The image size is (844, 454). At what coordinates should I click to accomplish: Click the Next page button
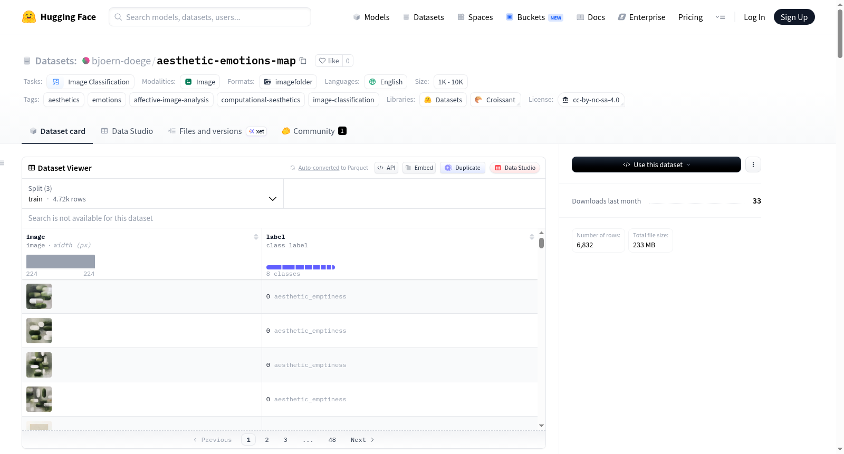362,440
